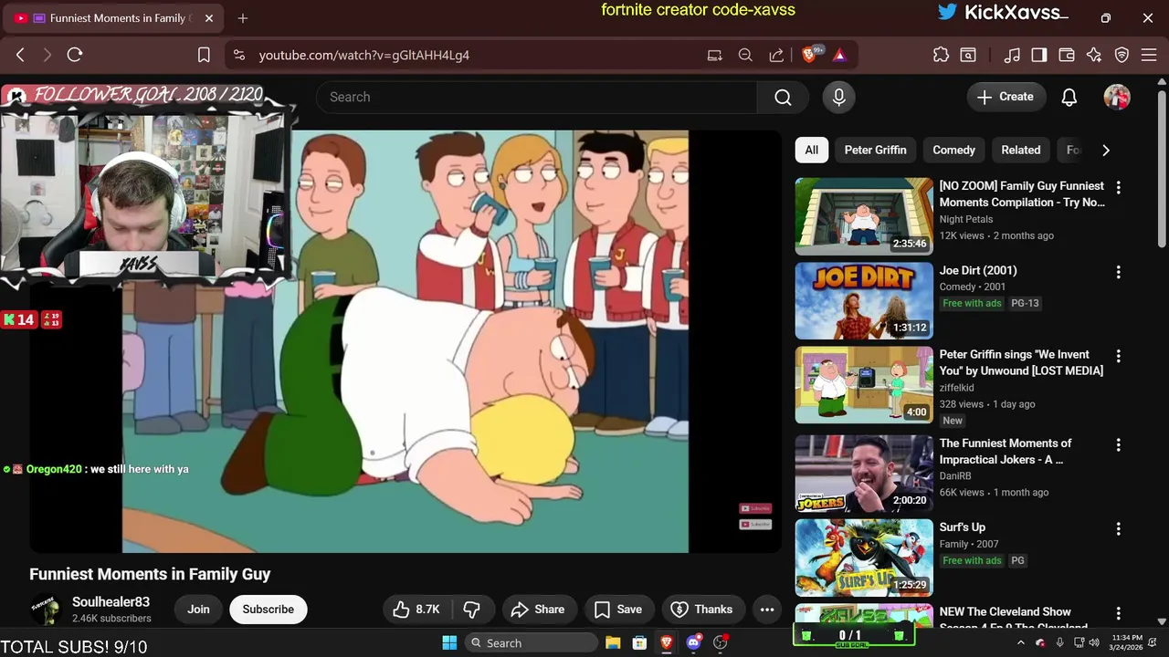This screenshot has height=657, width=1169.
Task: Open options for Peter Griffin sings video
Action: click(1118, 356)
